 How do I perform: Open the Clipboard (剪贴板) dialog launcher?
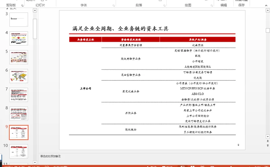coord(22,6)
